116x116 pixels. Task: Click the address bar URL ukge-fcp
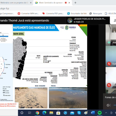coord(5,9)
